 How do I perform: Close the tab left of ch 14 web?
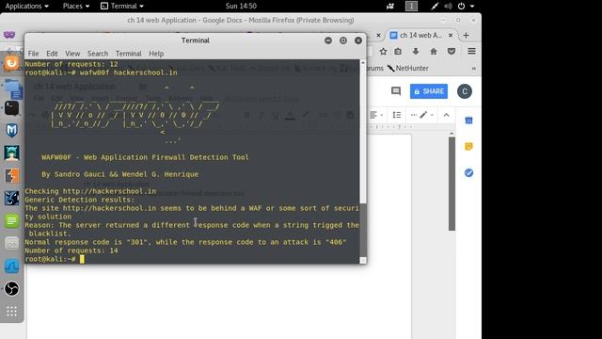pos(378,36)
